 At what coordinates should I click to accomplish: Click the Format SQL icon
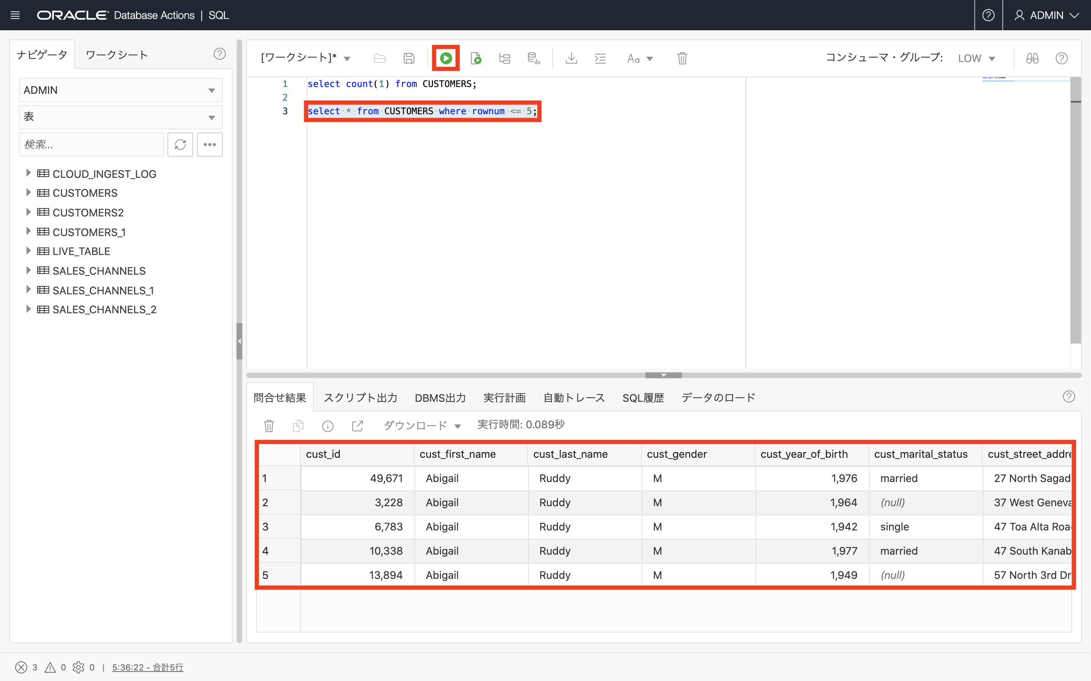point(600,58)
